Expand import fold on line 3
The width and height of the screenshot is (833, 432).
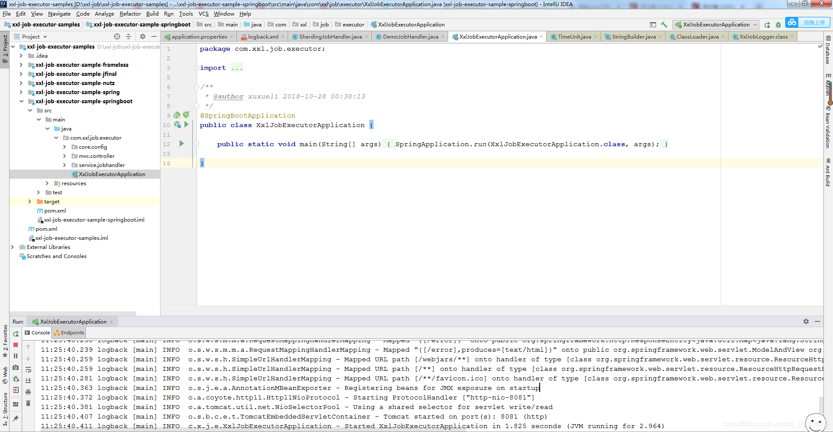[197, 68]
